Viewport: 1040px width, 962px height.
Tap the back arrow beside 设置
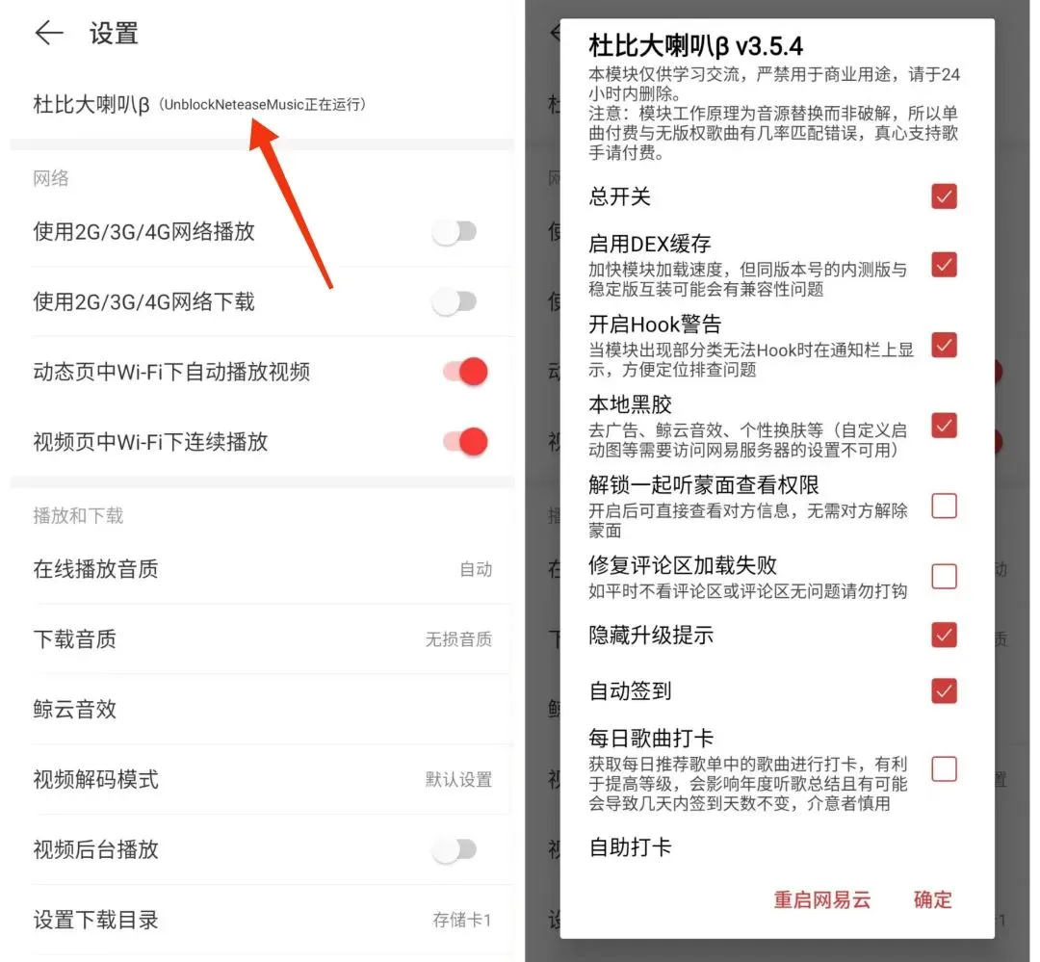point(49,33)
